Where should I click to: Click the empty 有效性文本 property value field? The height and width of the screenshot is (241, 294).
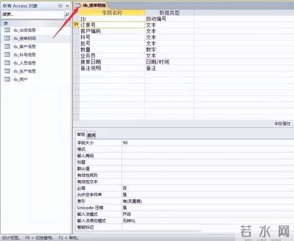(x=208, y=182)
